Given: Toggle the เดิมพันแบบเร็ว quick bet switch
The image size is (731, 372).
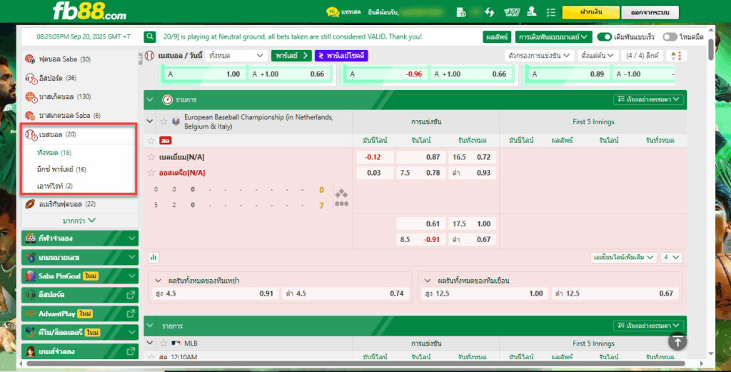Looking at the screenshot, I should (x=604, y=37).
